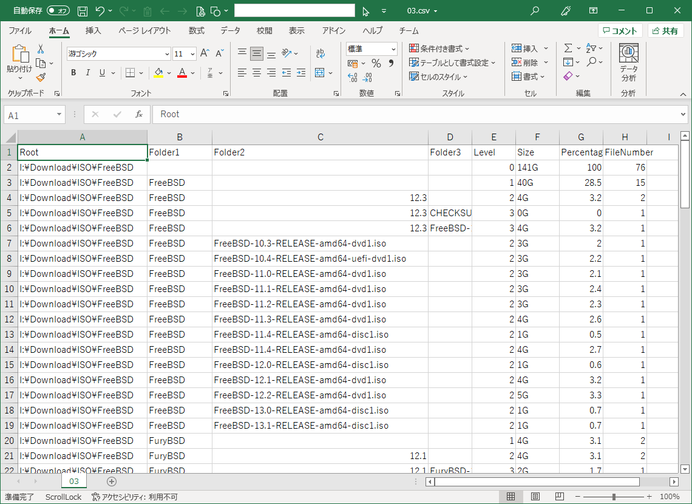The image size is (692, 504).
Task: Adjust the zoom slider
Action: pos(614,497)
